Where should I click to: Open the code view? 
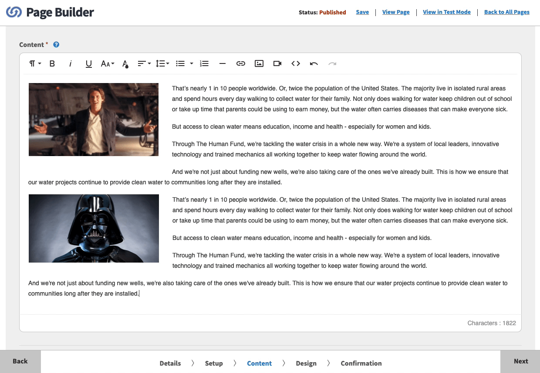296,63
